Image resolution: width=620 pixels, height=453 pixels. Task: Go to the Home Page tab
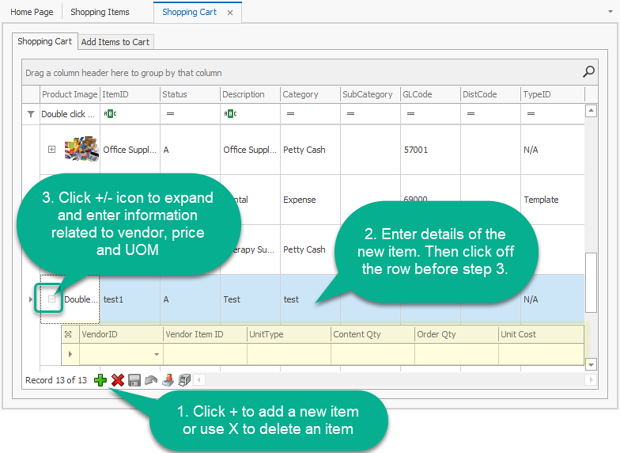pyautogui.click(x=31, y=12)
